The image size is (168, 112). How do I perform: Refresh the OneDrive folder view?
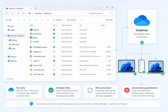coord(24,13)
